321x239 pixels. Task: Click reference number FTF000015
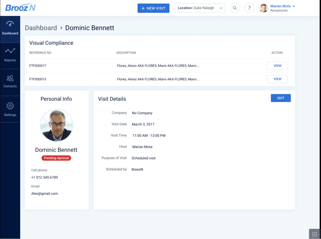tap(38, 79)
